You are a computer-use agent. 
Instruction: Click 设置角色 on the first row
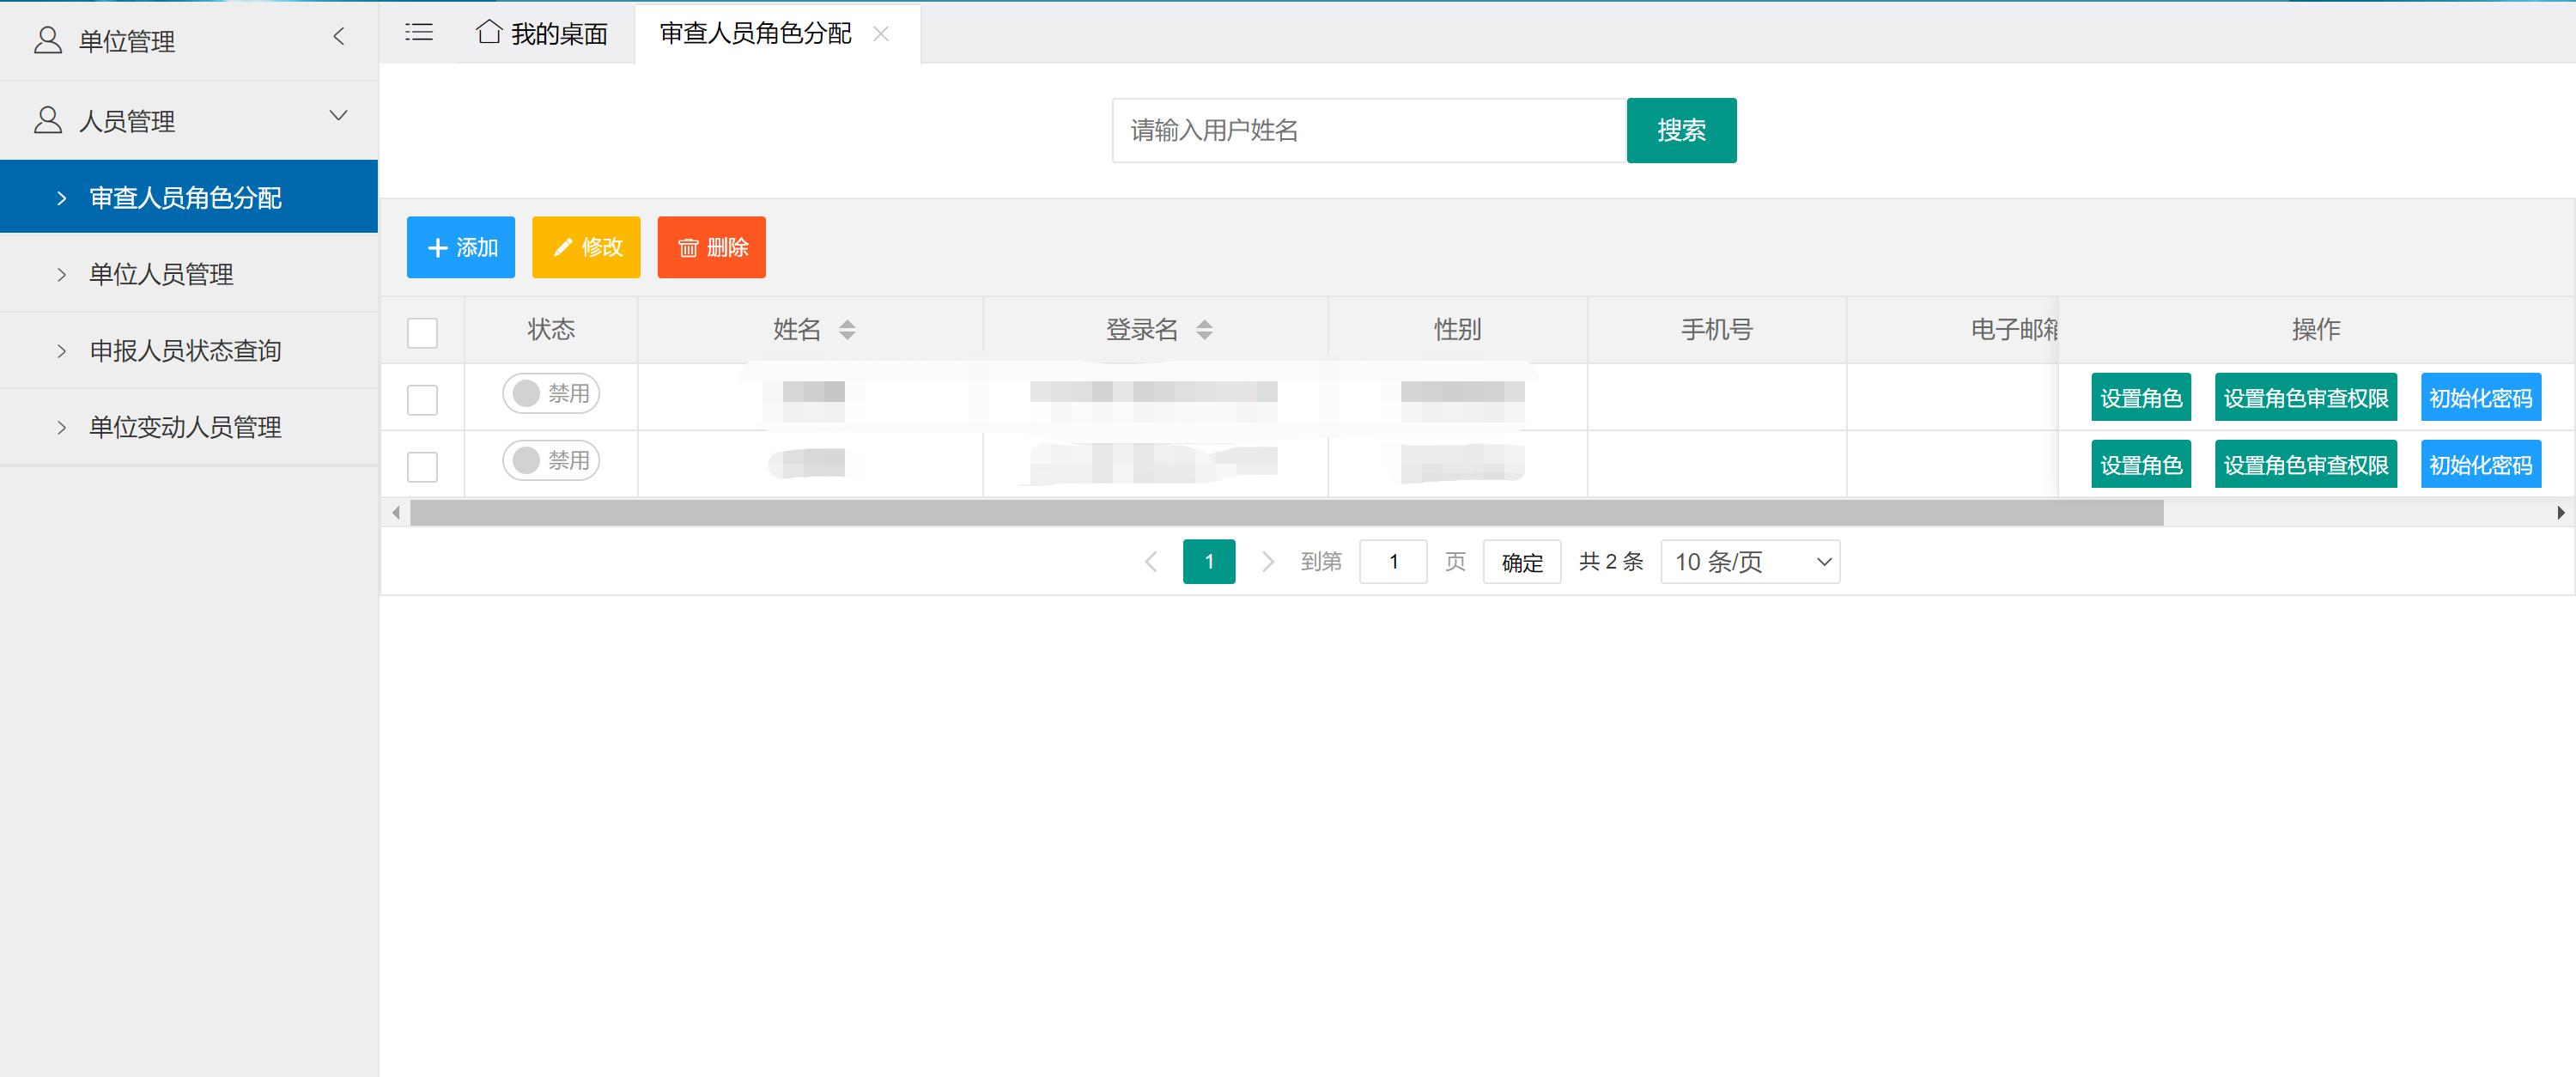click(2140, 396)
